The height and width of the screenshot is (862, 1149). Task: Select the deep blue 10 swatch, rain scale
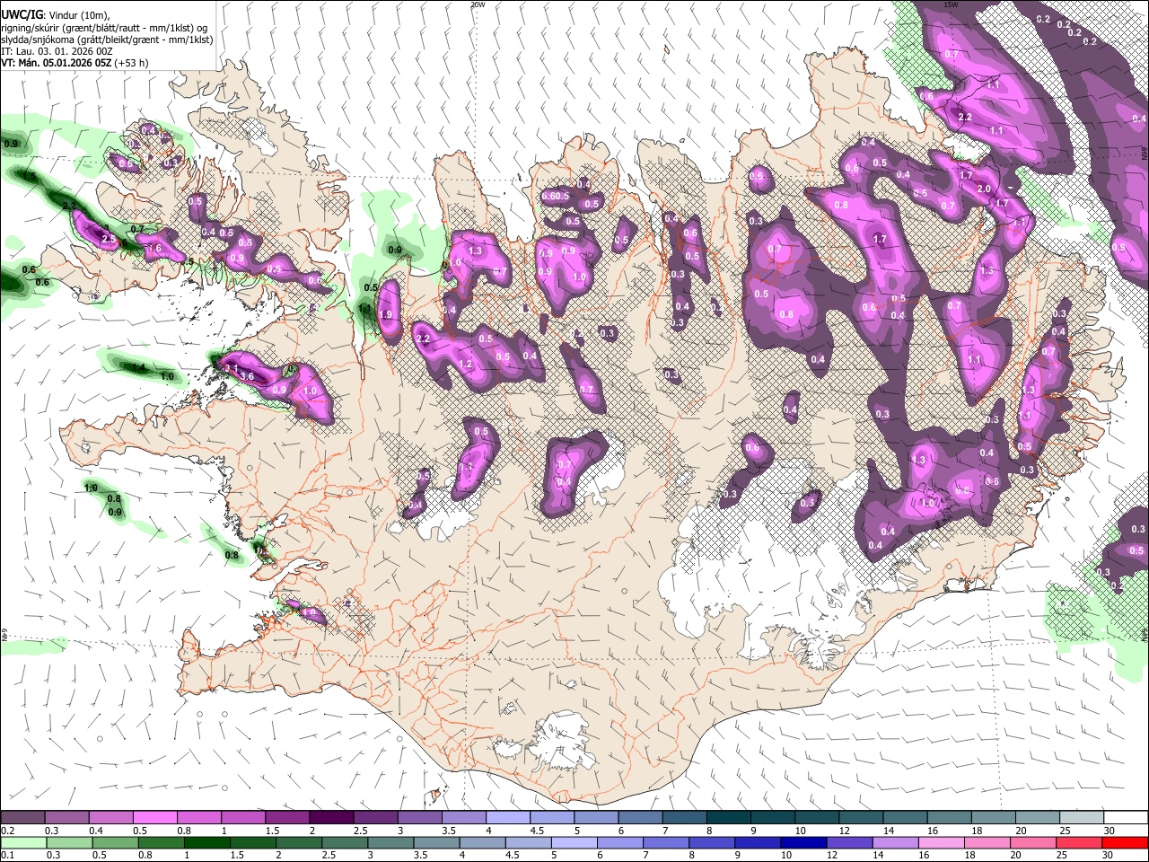[x=803, y=842]
